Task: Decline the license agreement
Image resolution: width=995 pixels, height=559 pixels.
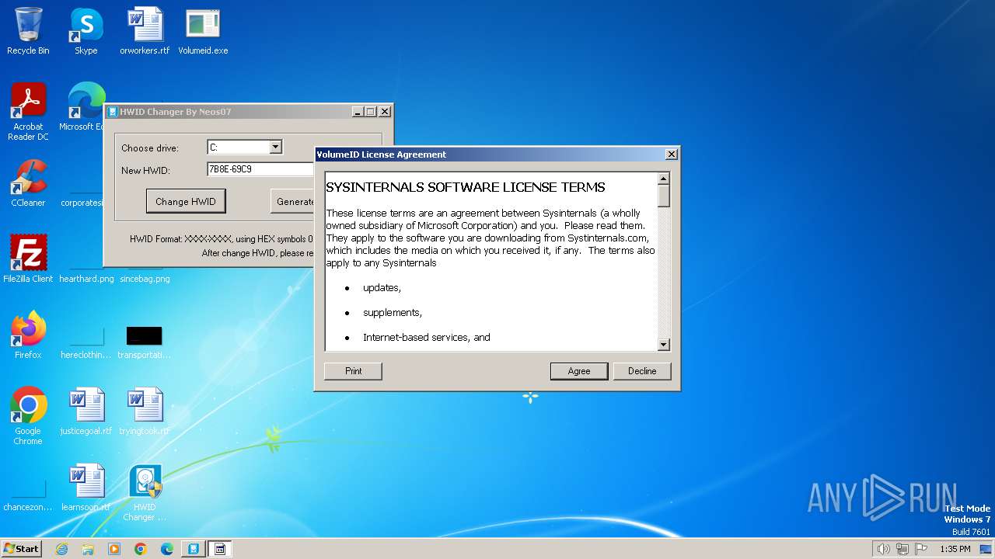Action: click(642, 371)
